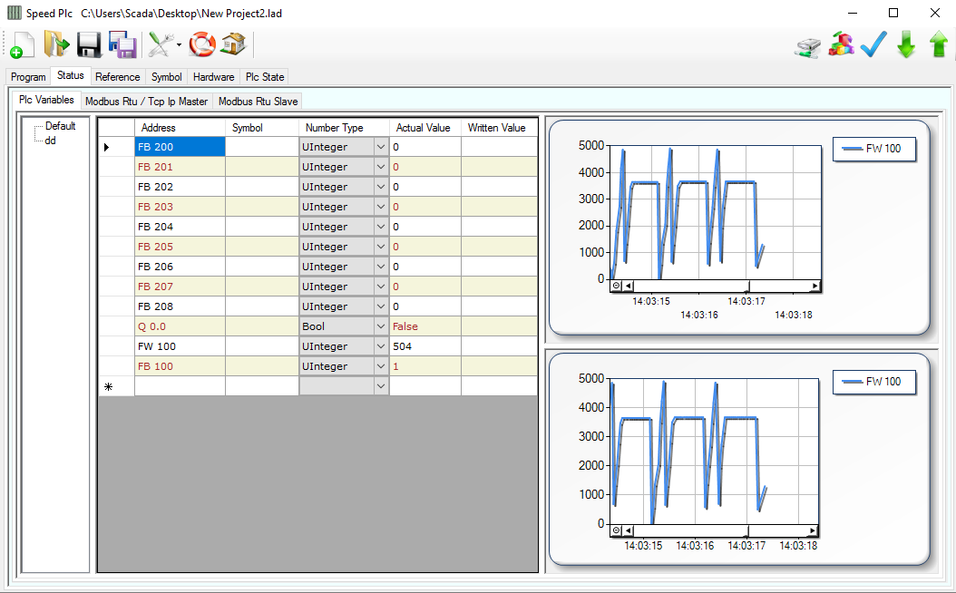Image resolution: width=956 pixels, height=593 pixels.
Task: Open the tools icon dropdown arrow
Action: 179,45
